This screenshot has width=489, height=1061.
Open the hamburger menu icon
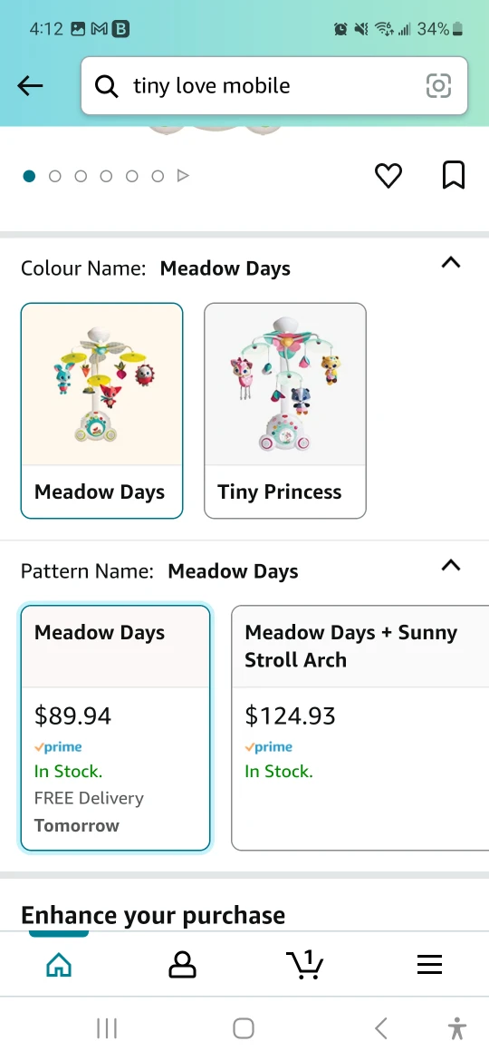tap(429, 964)
